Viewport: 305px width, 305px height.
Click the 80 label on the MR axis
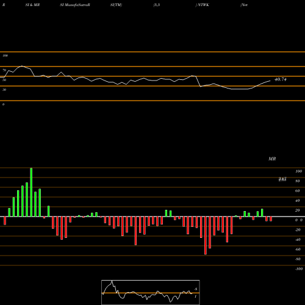pos(298,181)
